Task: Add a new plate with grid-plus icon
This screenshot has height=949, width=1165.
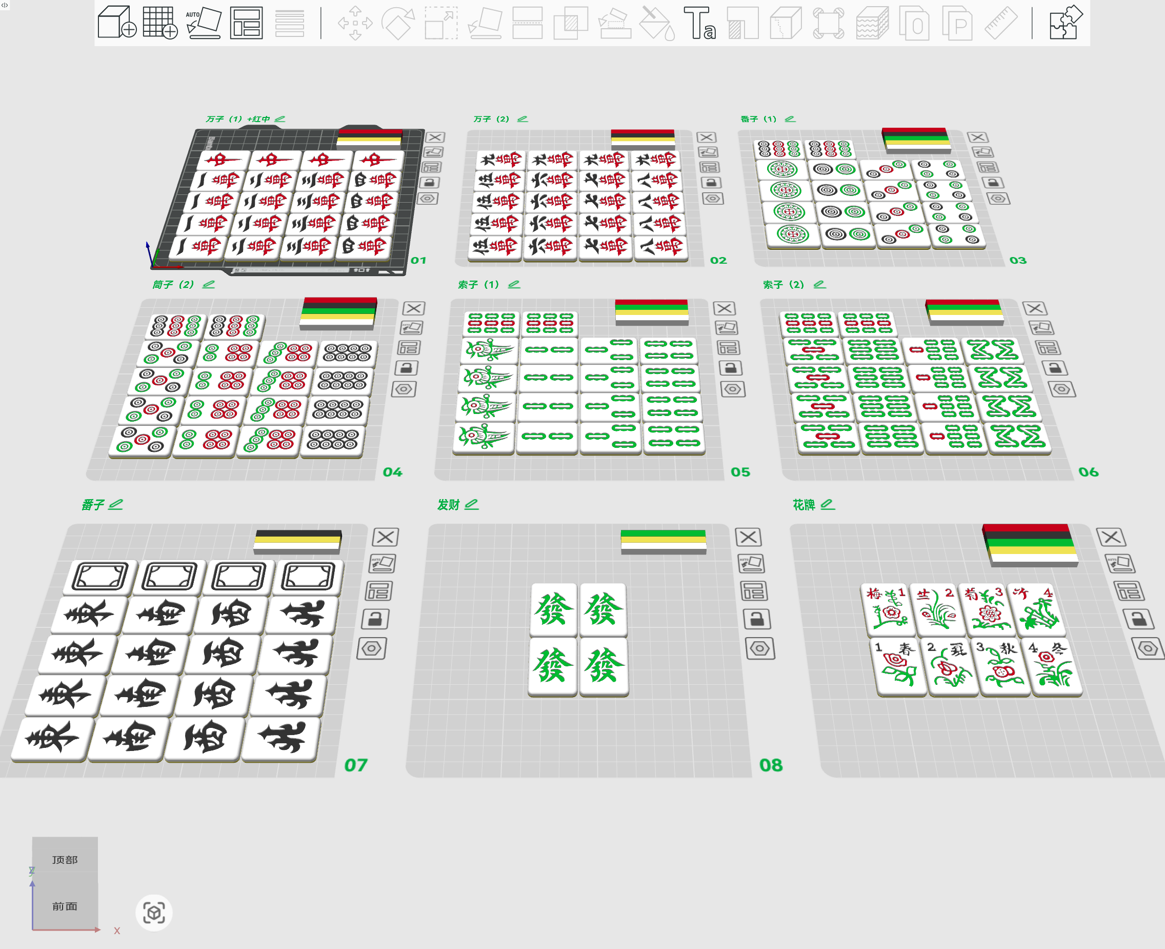Action: pos(160,23)
